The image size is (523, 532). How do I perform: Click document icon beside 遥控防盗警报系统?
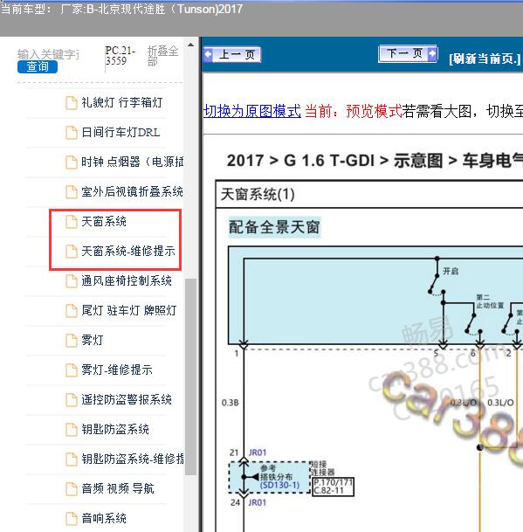click(x=72, y=400)
